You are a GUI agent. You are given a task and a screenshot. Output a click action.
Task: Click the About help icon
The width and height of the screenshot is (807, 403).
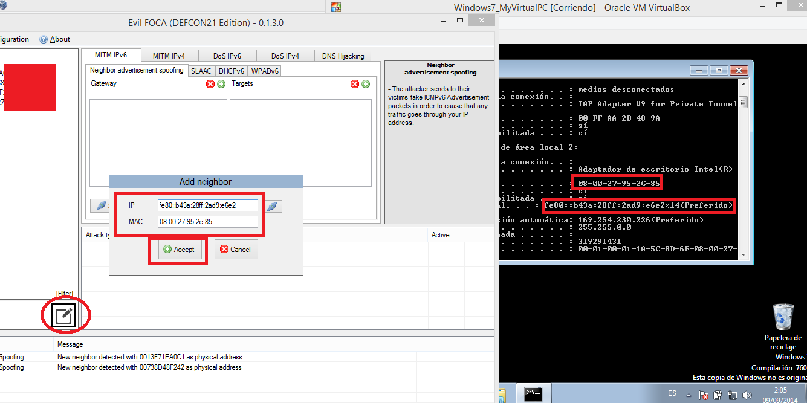point(44,39)
